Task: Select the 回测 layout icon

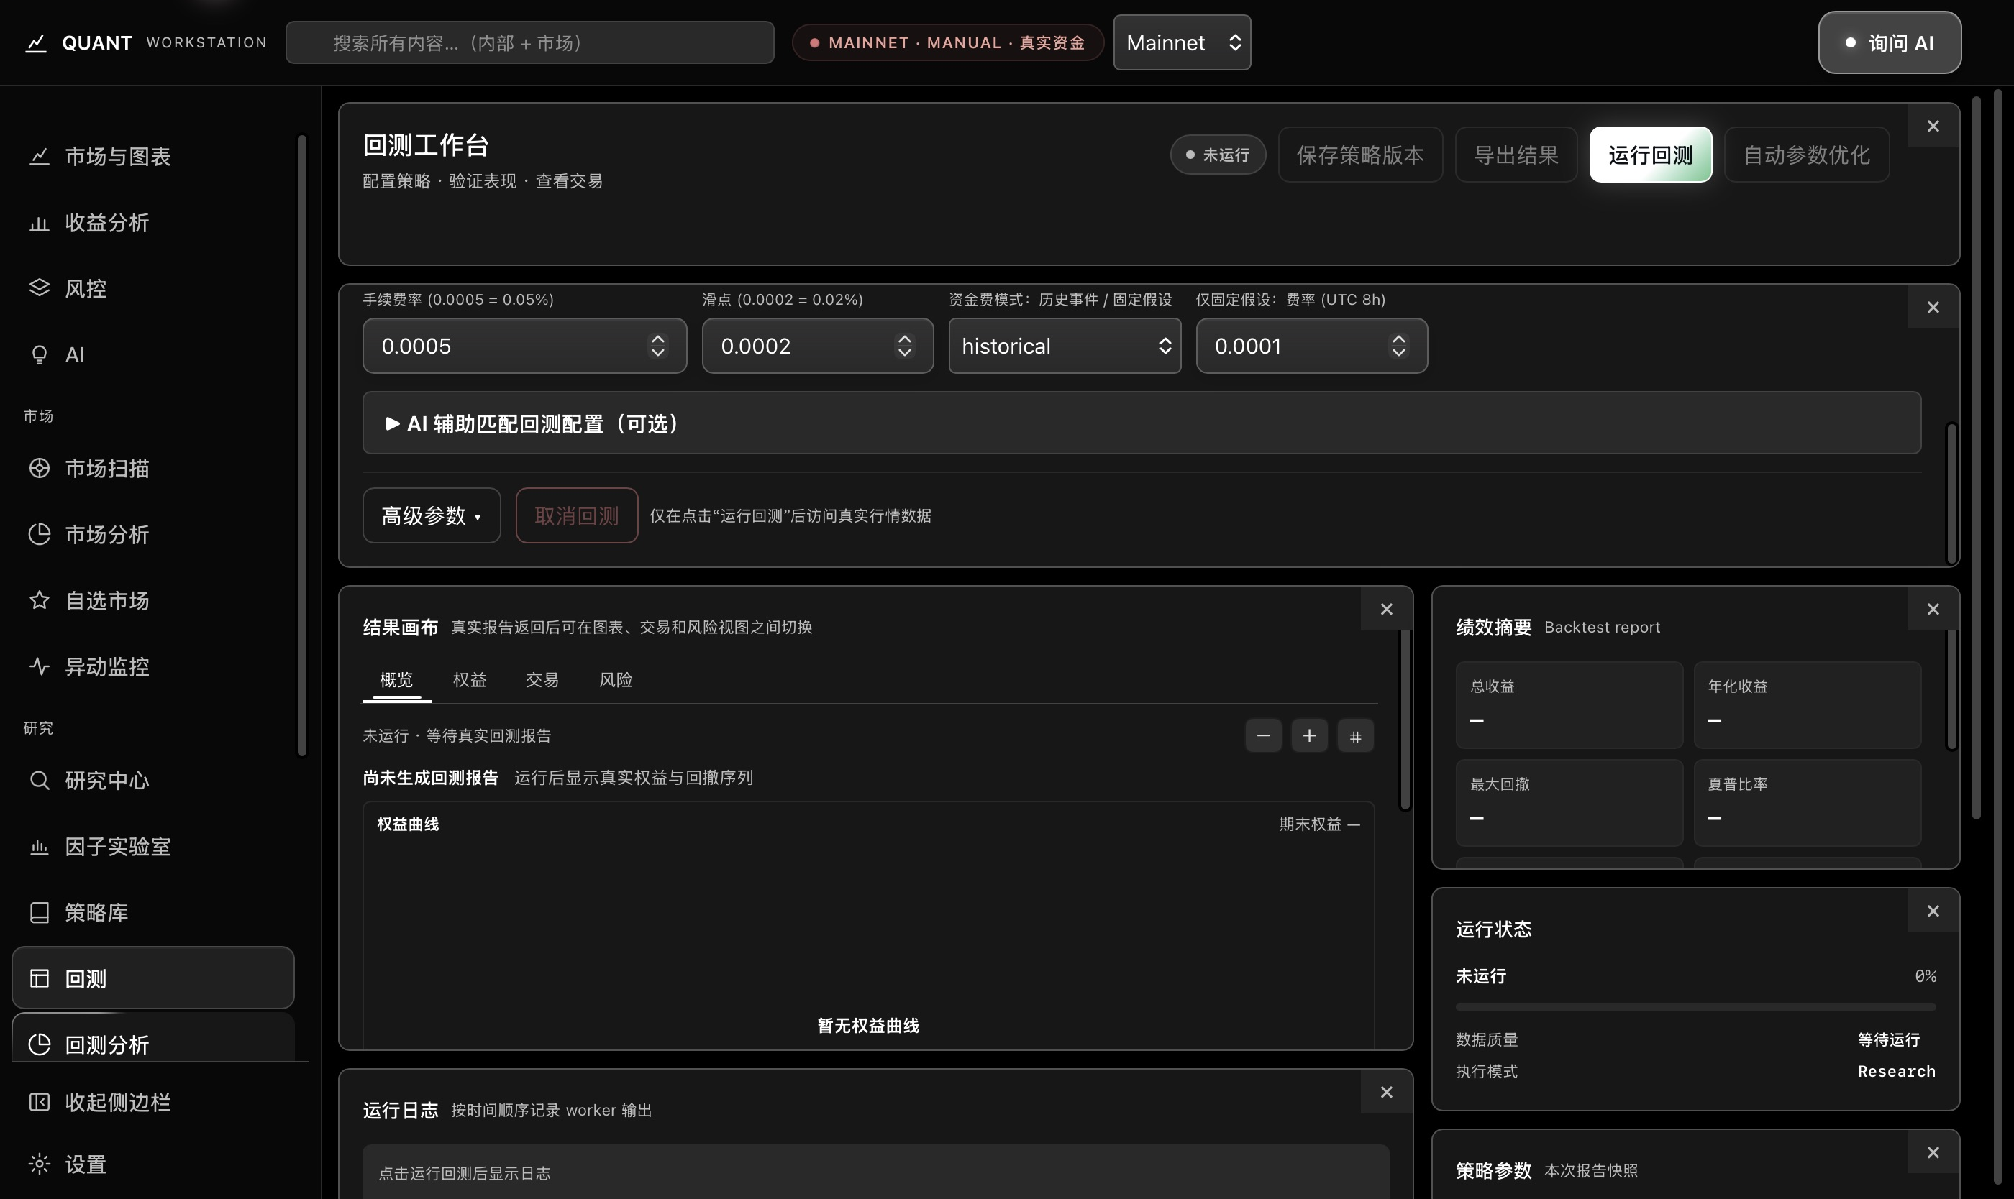Action: point(39,978)
